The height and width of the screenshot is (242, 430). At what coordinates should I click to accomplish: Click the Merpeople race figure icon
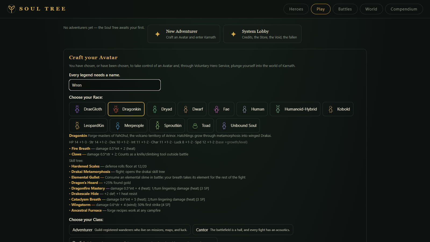pos(118,126)
